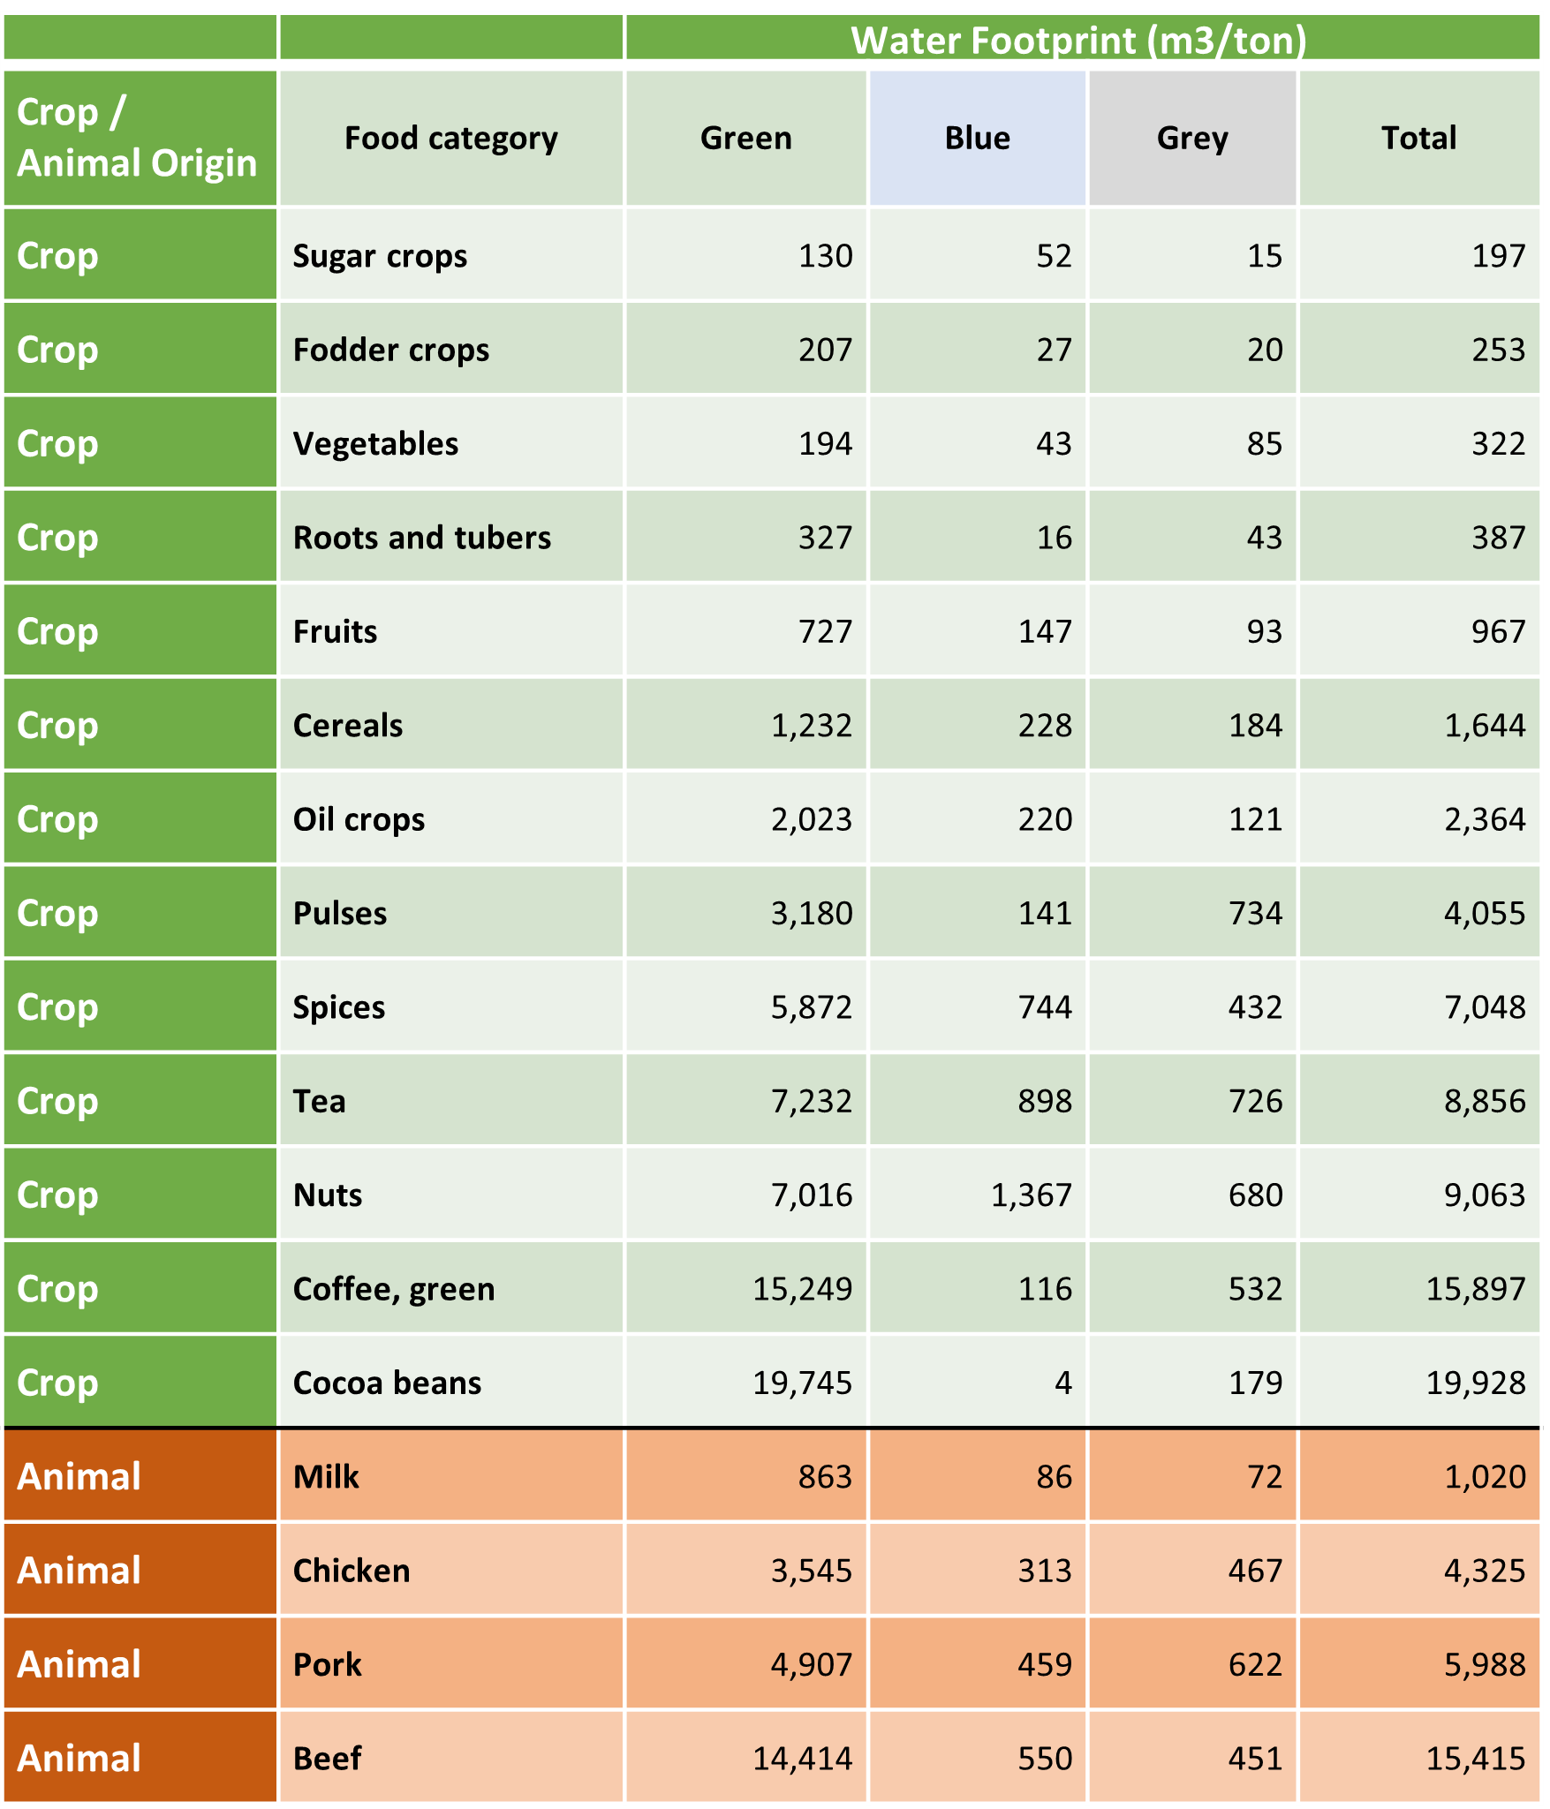1550x1809 pixels.
Task: Click the Roots and tubers cell
Action: tap(451, 537)
